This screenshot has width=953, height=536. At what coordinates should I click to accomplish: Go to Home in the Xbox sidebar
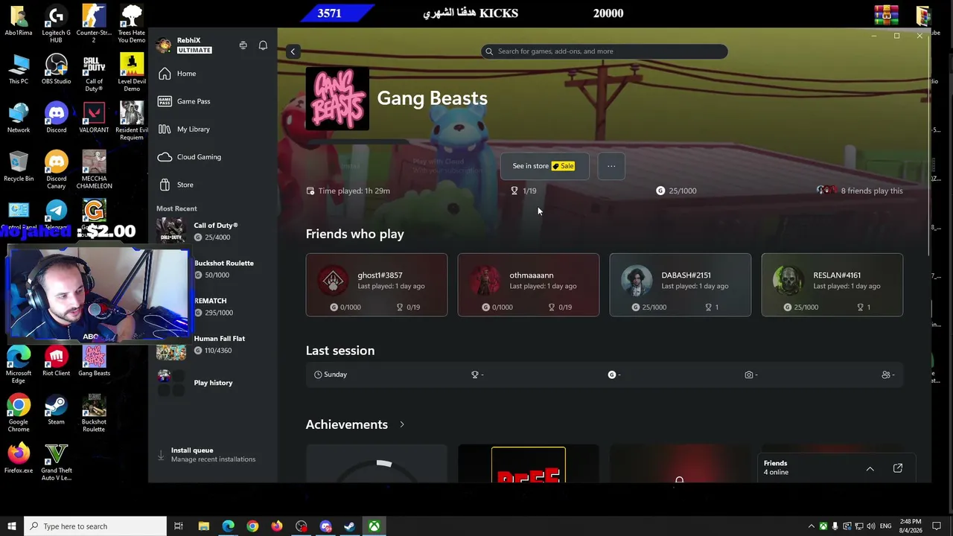click(x=212, y=74)
